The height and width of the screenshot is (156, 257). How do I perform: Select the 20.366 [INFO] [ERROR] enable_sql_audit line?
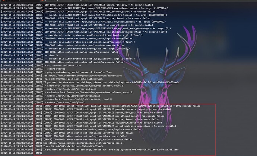coord(67,140)
